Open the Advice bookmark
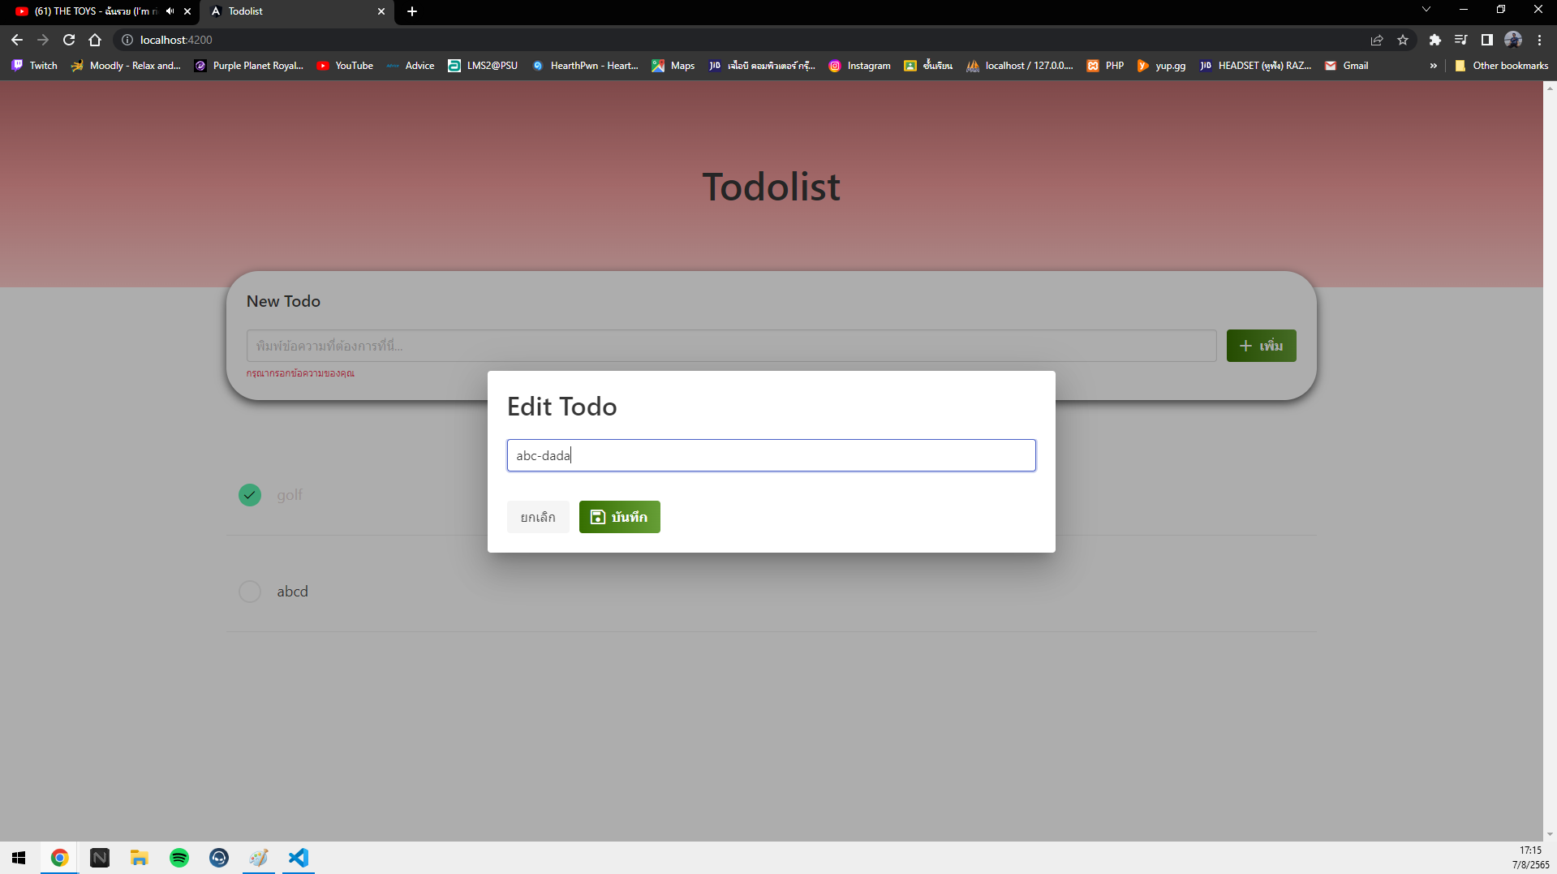 point(411,66)
